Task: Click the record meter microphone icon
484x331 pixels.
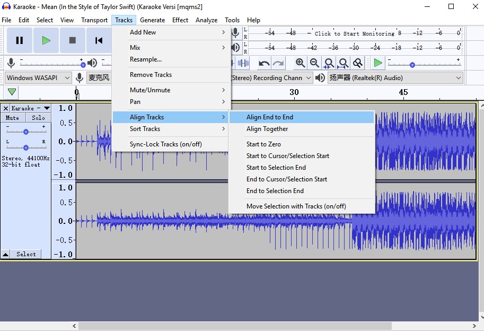Action: point(235,32)
